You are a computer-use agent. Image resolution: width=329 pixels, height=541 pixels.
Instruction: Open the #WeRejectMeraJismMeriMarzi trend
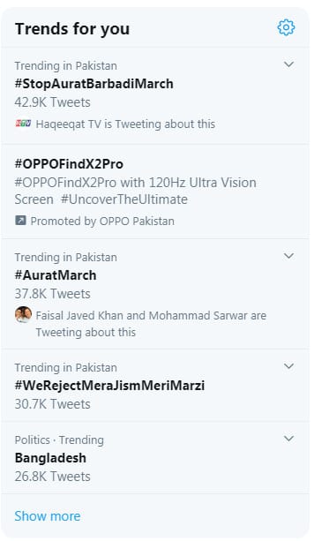point(109,386)
